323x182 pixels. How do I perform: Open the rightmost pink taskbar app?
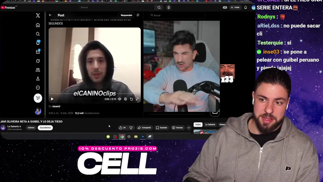150,137
